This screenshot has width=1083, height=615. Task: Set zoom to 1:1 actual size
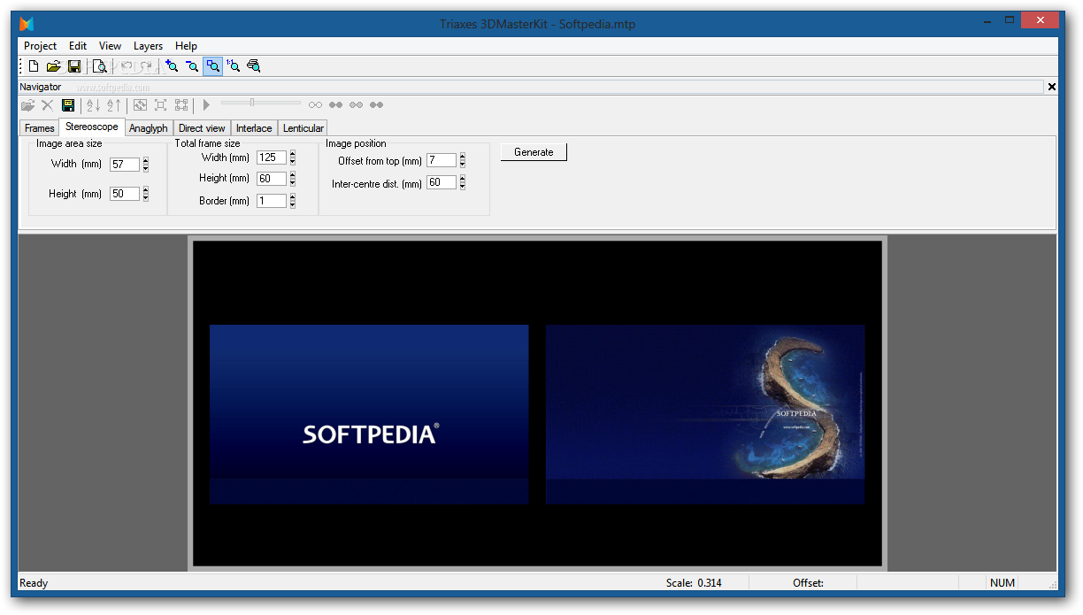(233, 65)
